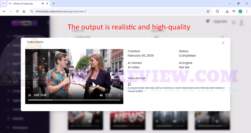Image resolution: width=251 pixels, height=133 pixels.
Task: Restore down the browser window
Action: tap(238, 3)
